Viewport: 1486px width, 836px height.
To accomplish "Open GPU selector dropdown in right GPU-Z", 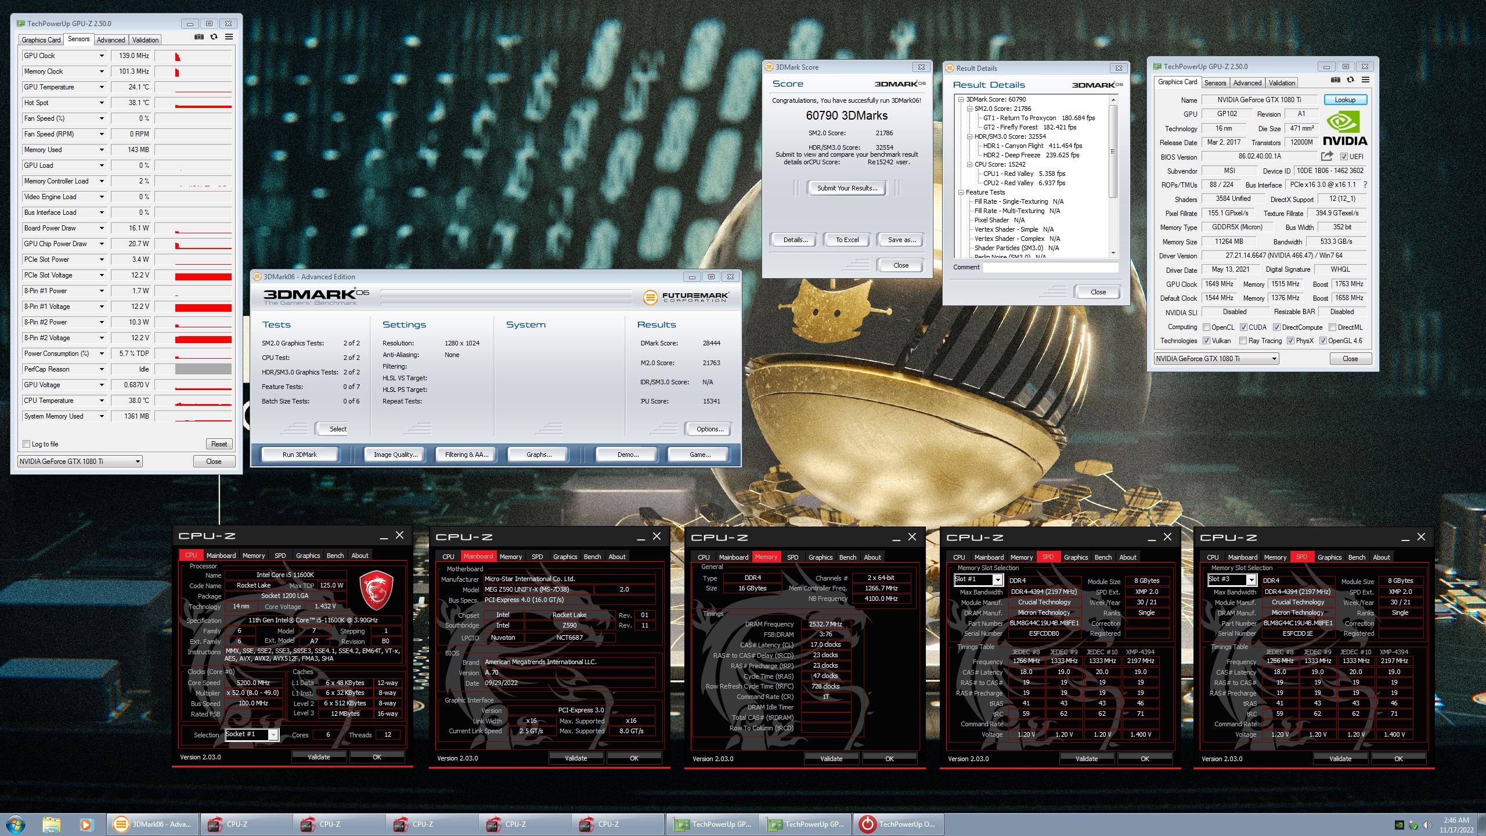I will tap(1217, 359).
